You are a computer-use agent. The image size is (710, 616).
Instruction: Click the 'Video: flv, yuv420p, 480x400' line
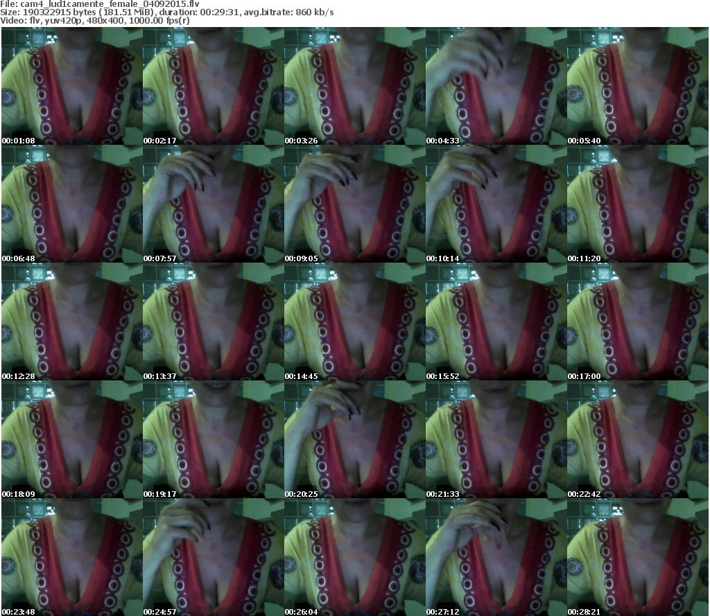(94, 20)
